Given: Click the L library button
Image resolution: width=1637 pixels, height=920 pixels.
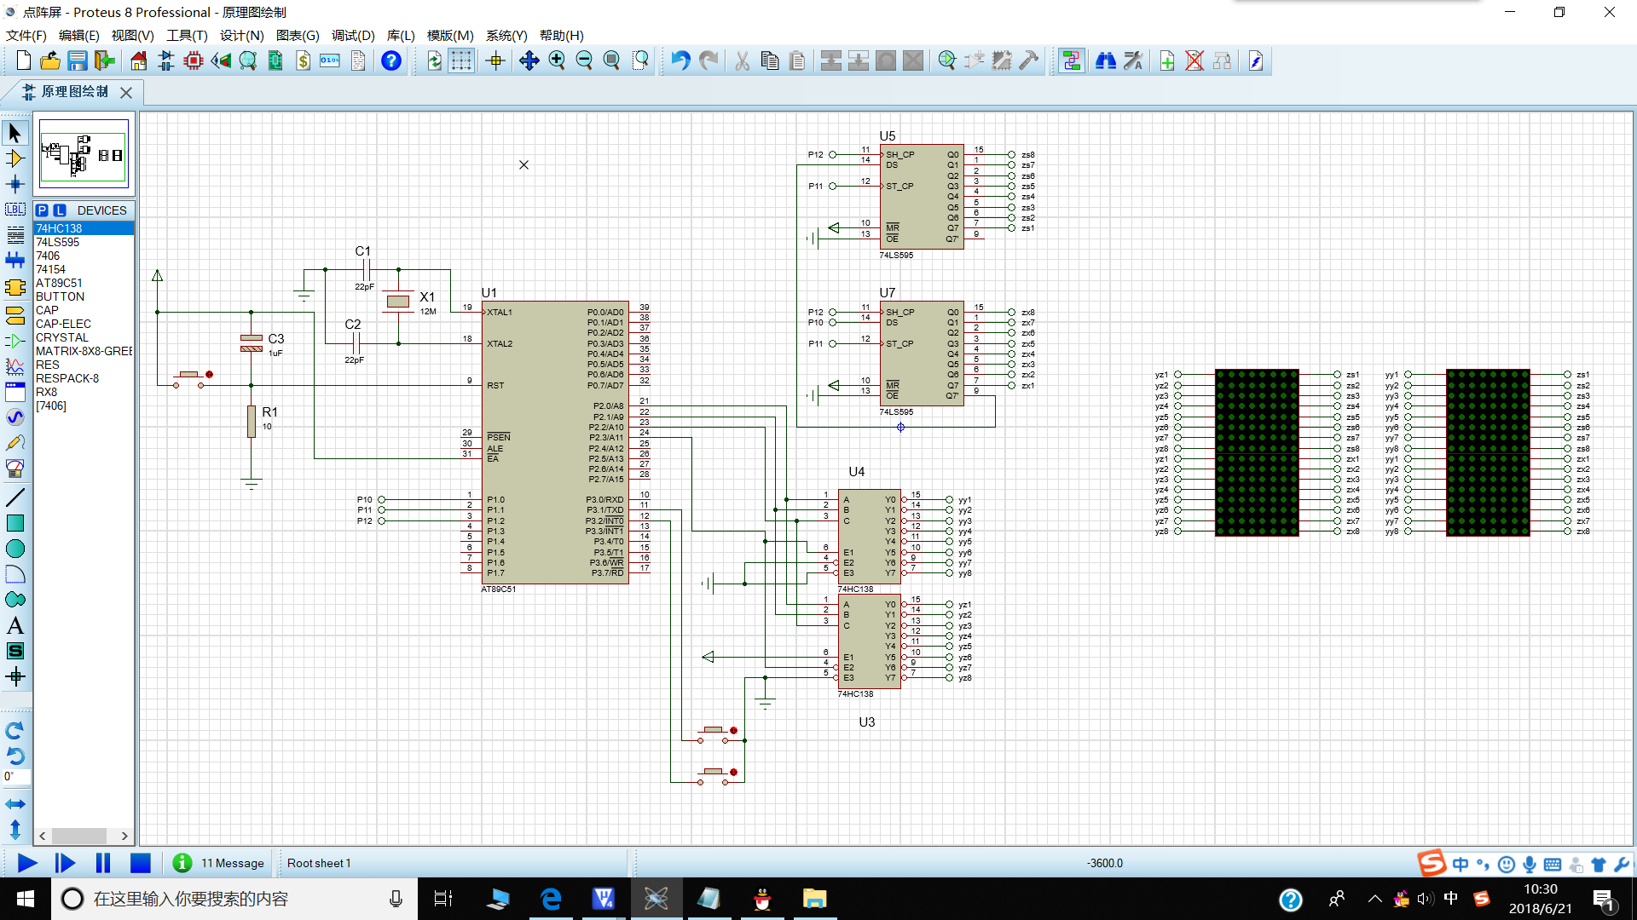Looking at the screenshot, I should coord(60,210).
